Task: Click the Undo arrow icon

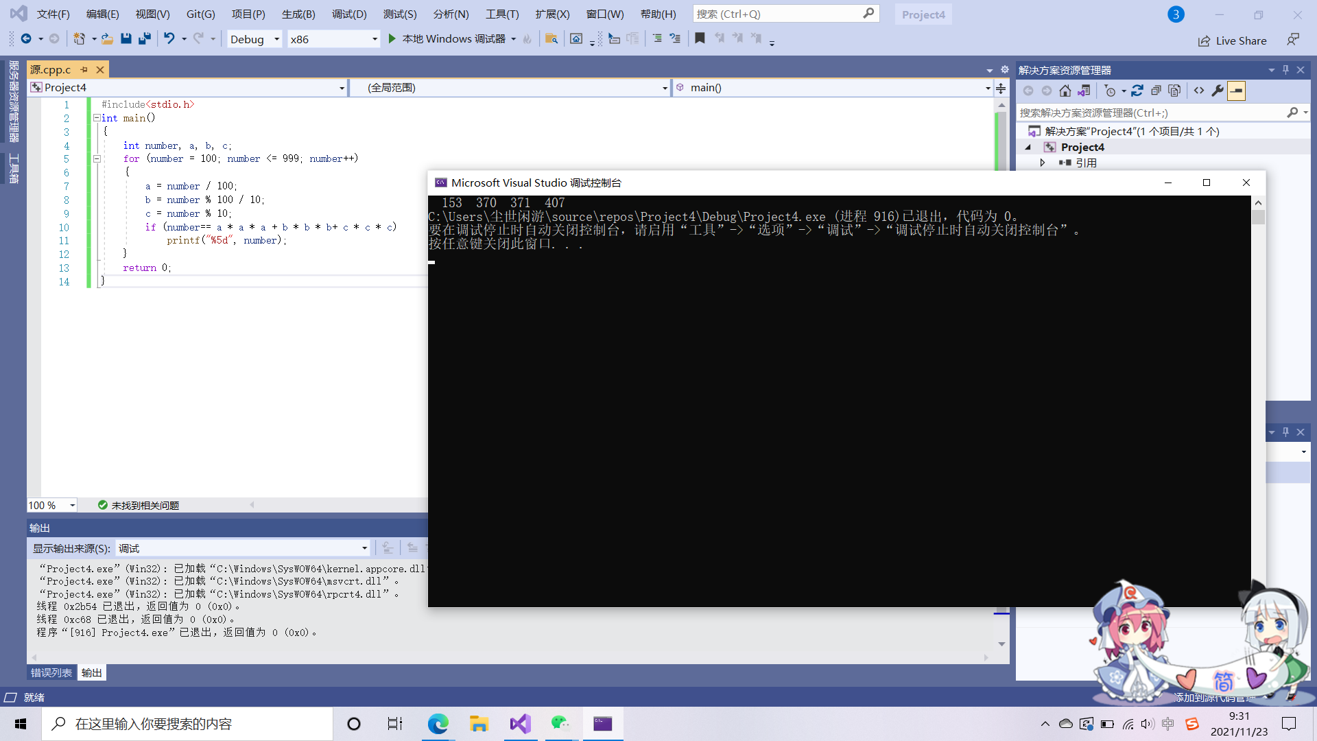Action: [x=169, y=39]
